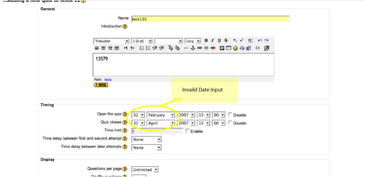Image resolution: width=365 pixels, height=177 pixels.
Task: Open help for Time limit
Action: coord(125,130)
